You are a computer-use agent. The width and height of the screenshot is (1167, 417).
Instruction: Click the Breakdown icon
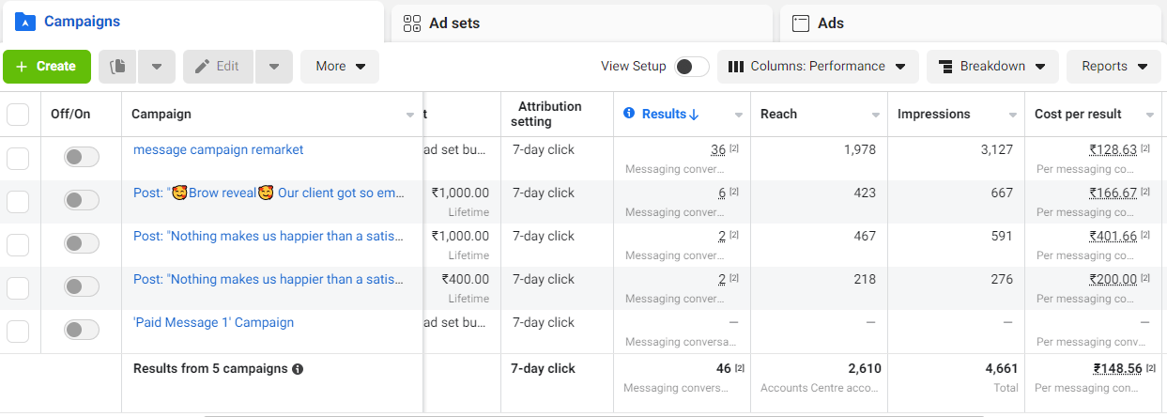tap(945, 67)
